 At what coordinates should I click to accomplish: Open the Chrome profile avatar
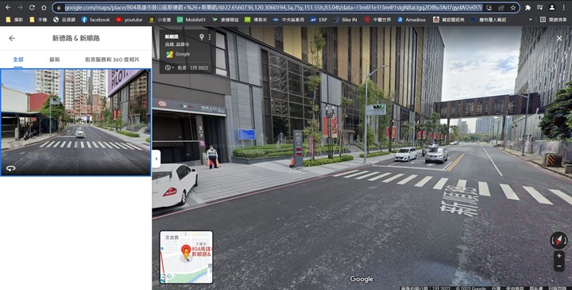point(552,7)
